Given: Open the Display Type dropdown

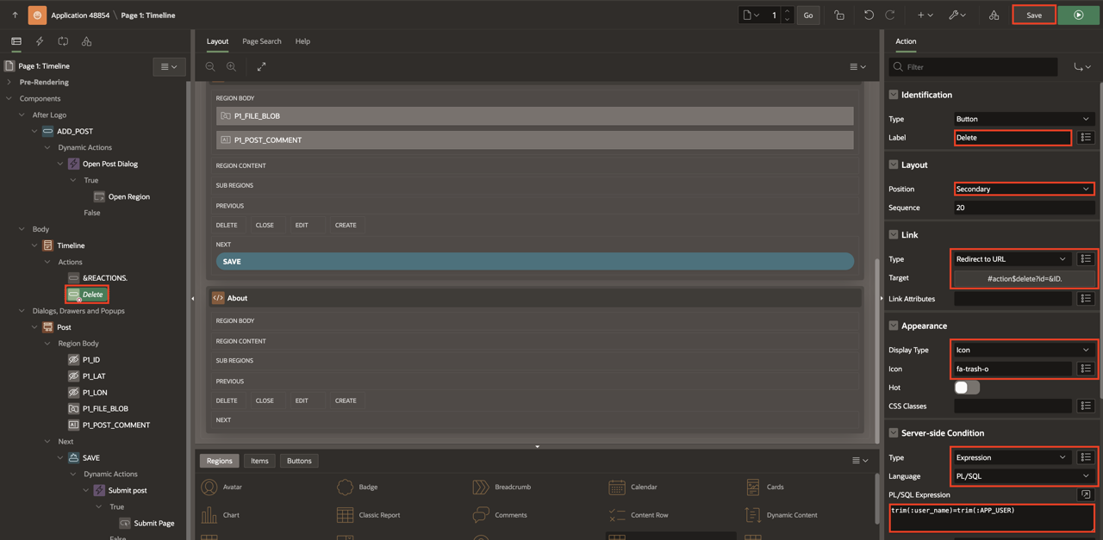Looking at the screenshot, I should coord(1024,350).
